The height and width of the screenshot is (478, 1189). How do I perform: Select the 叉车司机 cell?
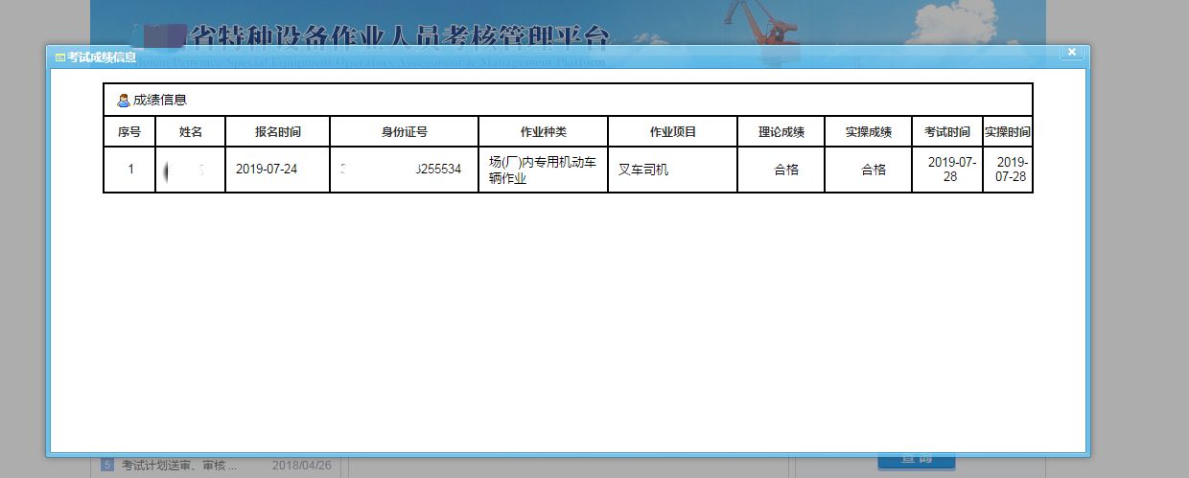[x=673, y=170]
